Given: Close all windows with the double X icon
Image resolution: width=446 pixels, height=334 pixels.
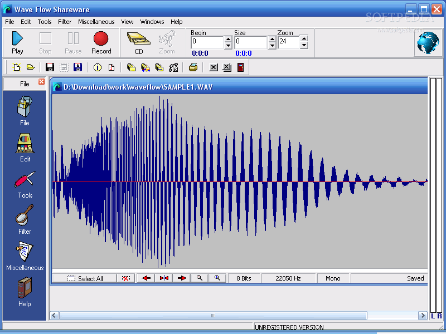Looking at the screenshot, I should (x=227, y=67).
